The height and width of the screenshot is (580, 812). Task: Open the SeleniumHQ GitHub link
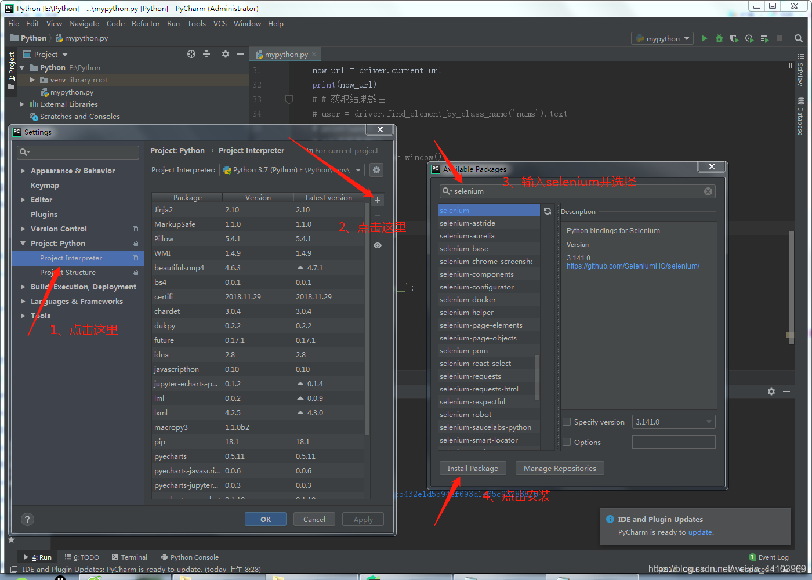tap(633, 266)
